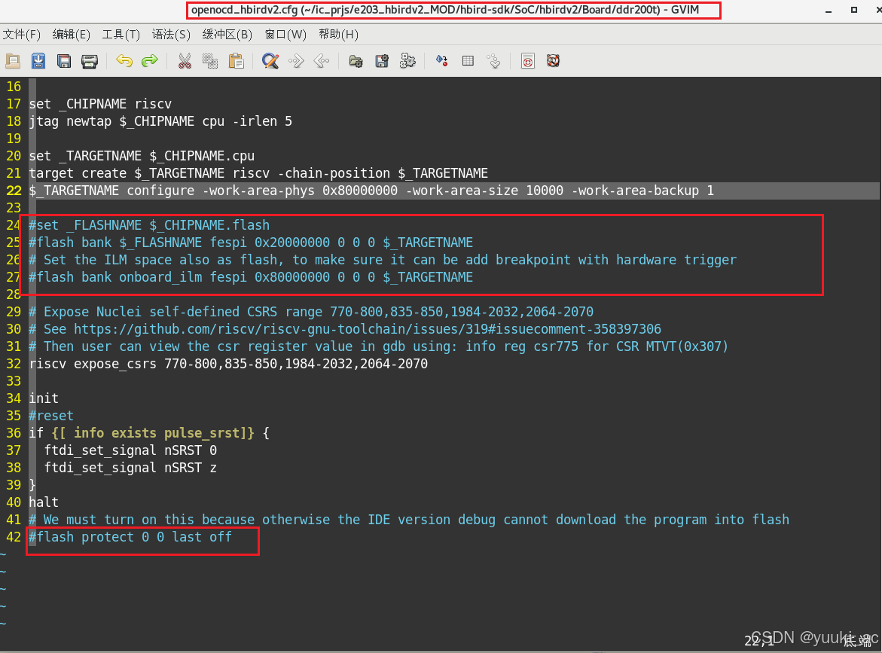The image size is (882, 653).
Task: Click the "riscv expose_csrs" command line
Action: tap(228, 364)
